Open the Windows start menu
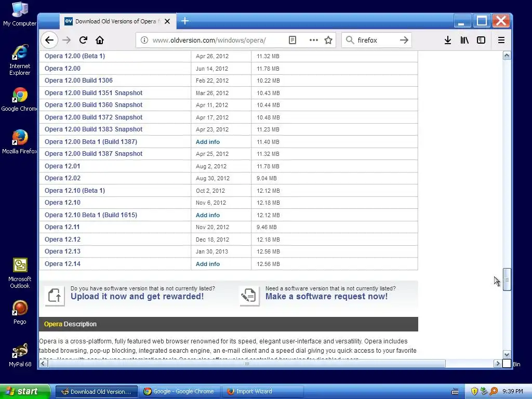This screenshot has height=399, width=532. pos(25,391)
